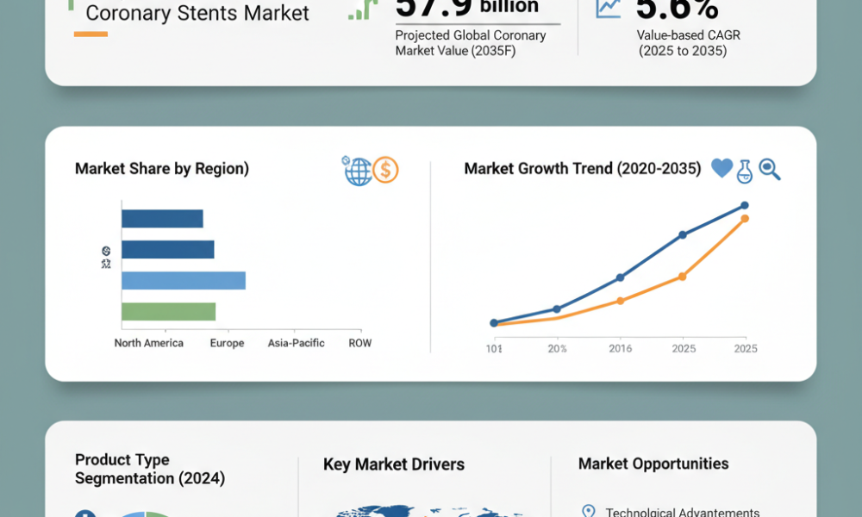Screen dimensions: 862x517
Task: Click the blue line chart icon near 5.6%
Action: coord(609,9)
